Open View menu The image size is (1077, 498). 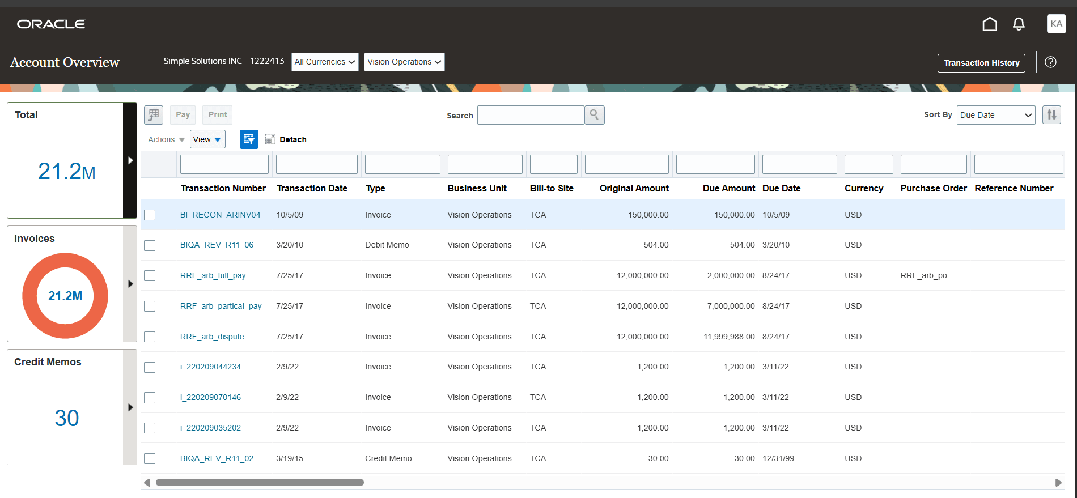tap(207, 139)
